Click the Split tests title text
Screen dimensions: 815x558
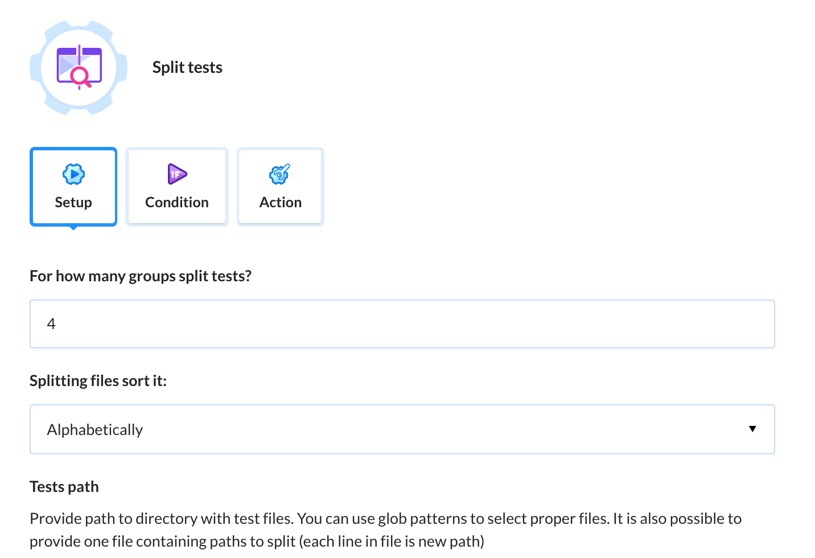187,67
